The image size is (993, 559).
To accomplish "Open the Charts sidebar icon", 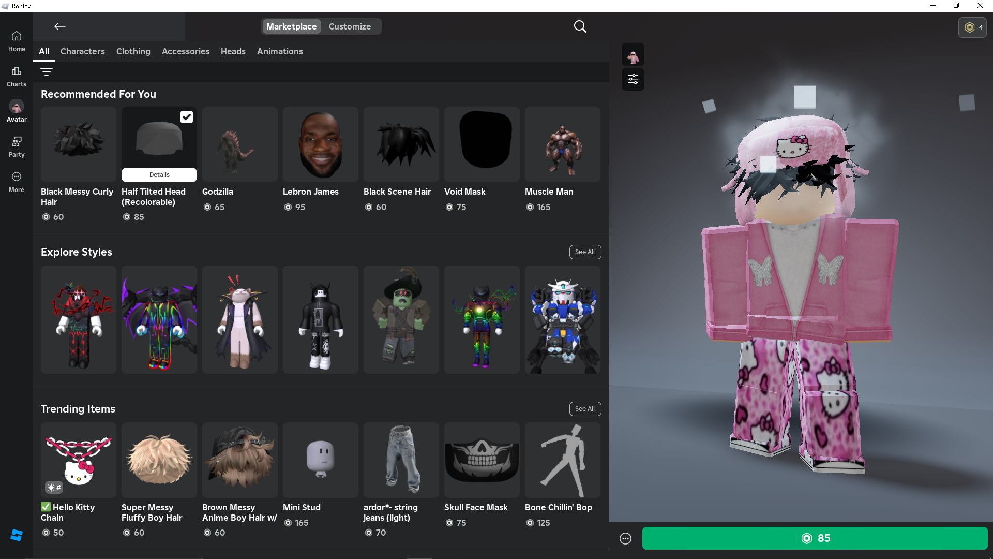I will coord(17,77).
